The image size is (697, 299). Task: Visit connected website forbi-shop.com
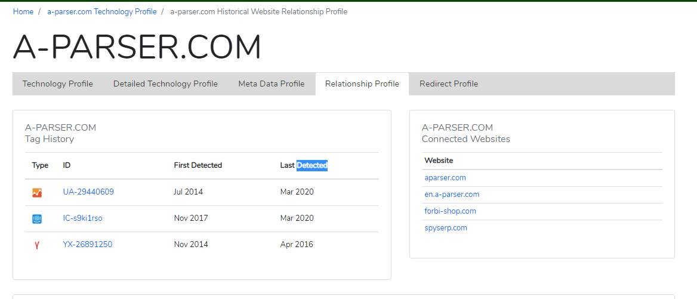pyautogui.click(x=450, y=211)
